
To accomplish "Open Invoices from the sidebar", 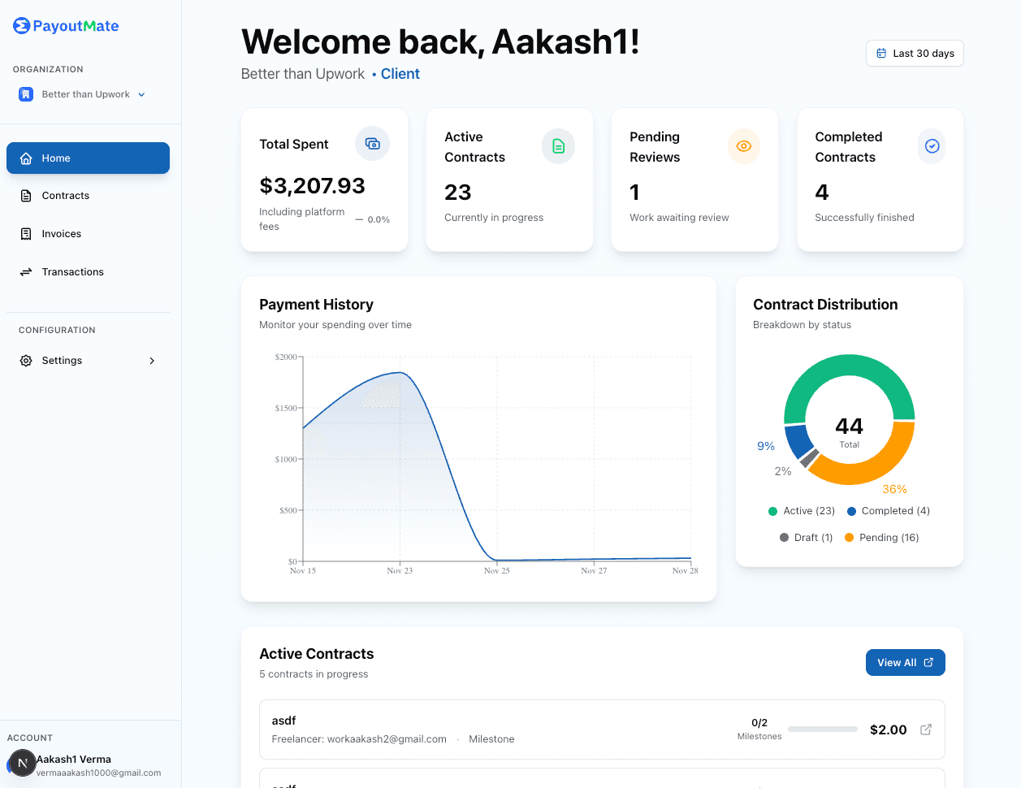I will point(62,234).
